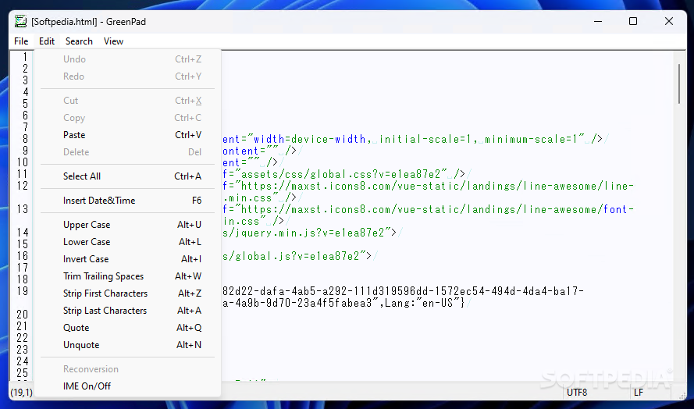Click line number 12 in the gutter
This screenshot has height=409, width=694.
click(23, 186)
